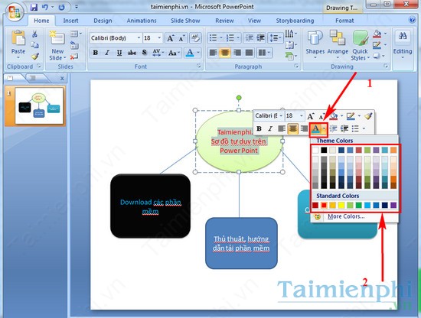Toggle Underline in ribbon
421x318 pixels.
[x=119, y=53]
